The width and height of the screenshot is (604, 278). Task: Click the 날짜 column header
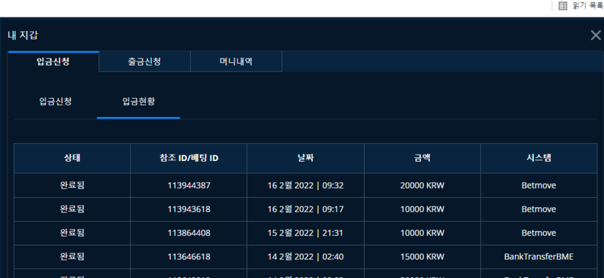click(x=305, y=158)
